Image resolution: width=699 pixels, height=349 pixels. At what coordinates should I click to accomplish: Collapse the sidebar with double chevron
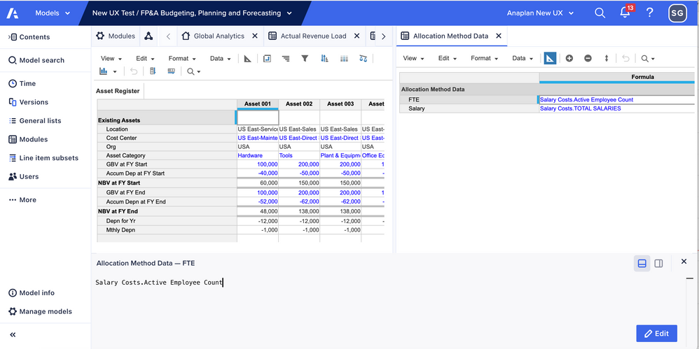[x=13, y=335]
